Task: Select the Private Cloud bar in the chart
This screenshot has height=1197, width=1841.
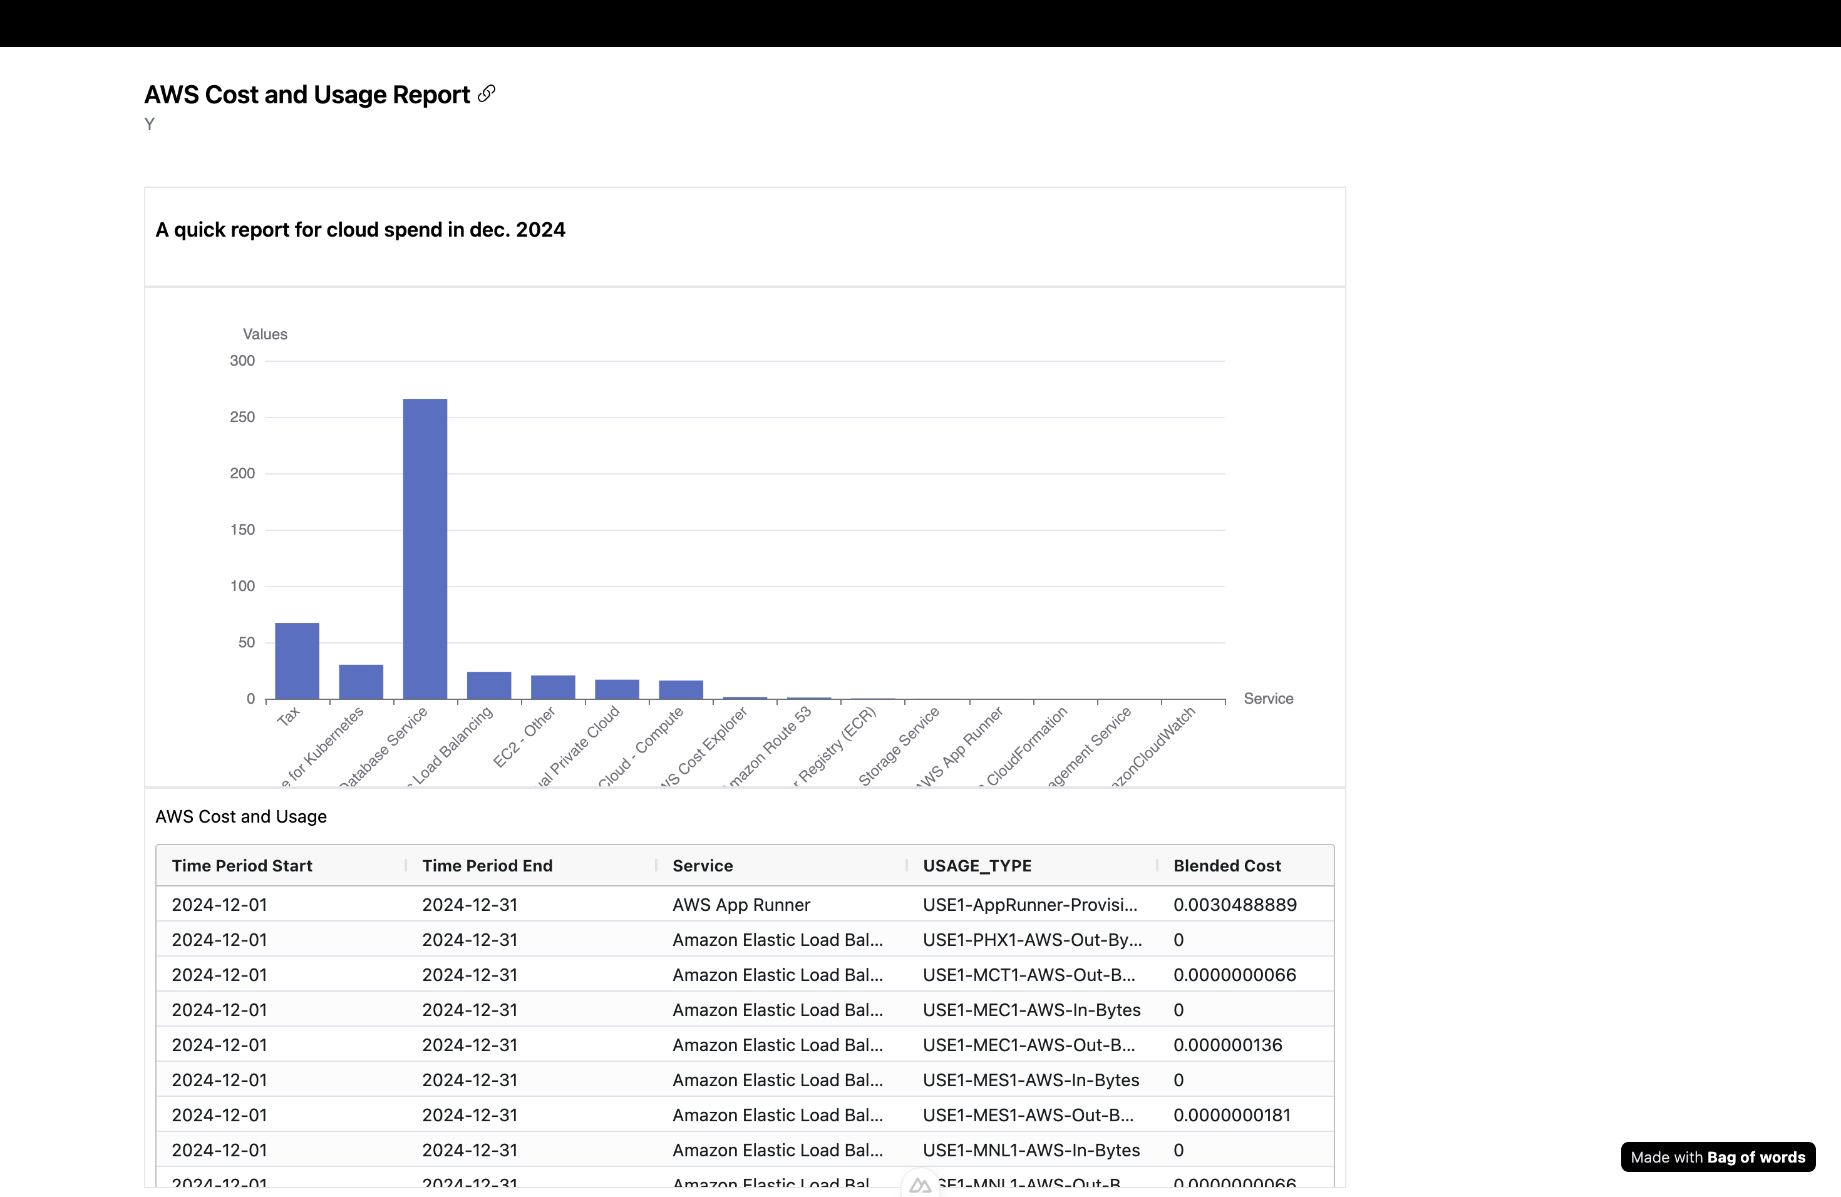Action: point(617,690)
